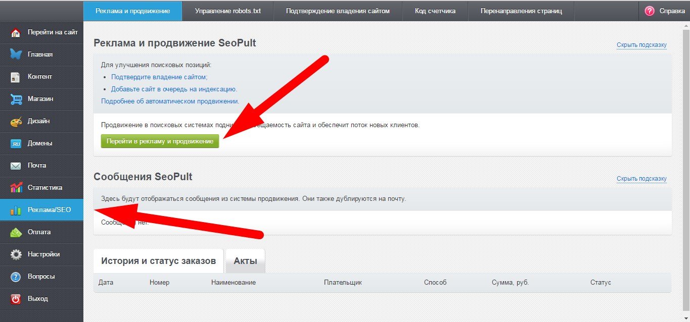This screenshot has height=322, width=690.
Task: Click the red power Выход icon
Action: (x=16, y=299)
